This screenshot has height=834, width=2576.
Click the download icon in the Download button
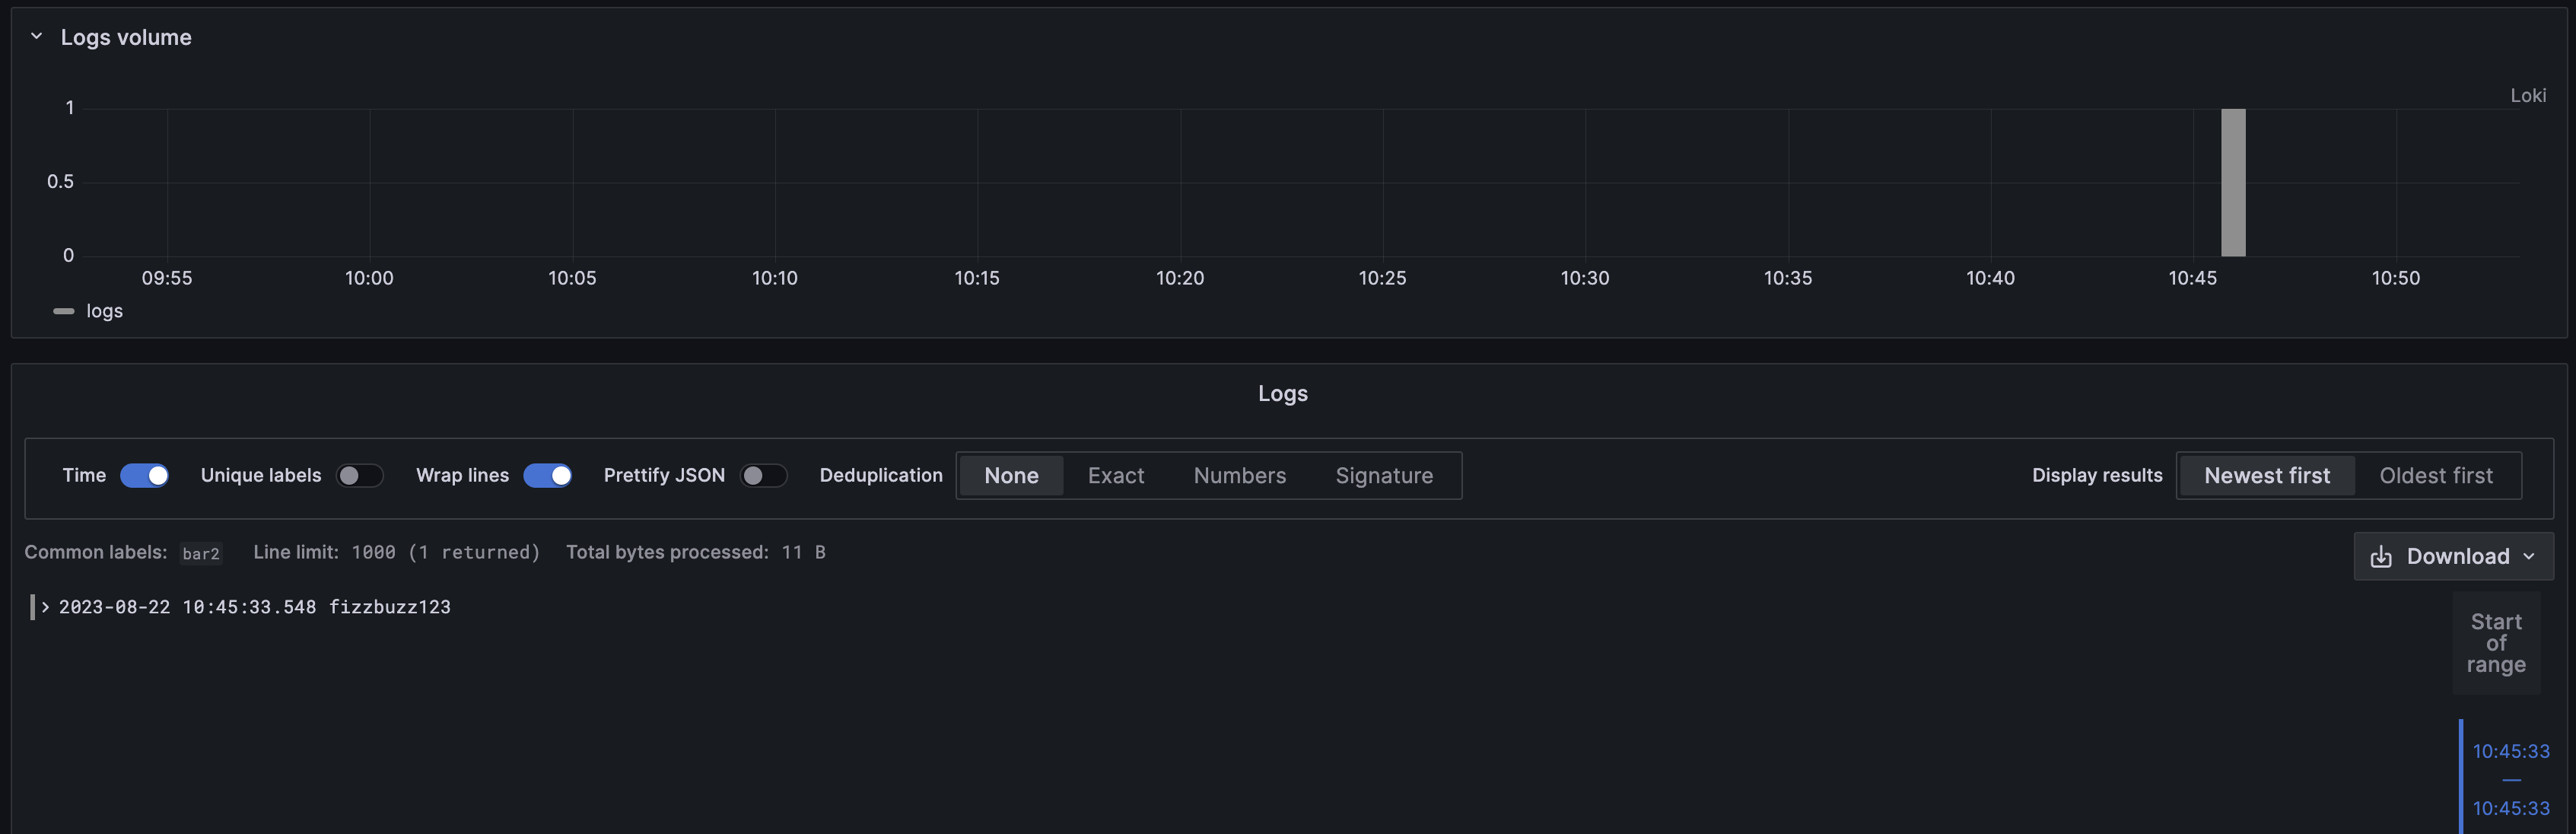[x=2381, y=556]
